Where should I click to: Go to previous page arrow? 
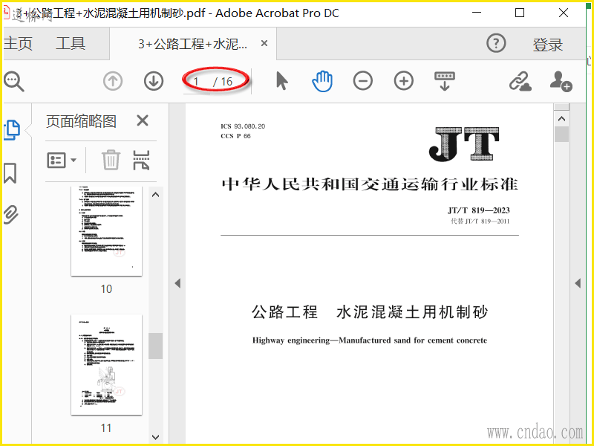click(x=113, y=81)
